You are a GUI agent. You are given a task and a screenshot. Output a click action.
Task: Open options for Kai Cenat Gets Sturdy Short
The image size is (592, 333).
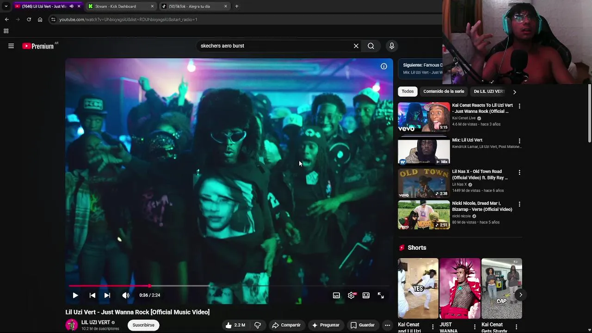(516, 327)
